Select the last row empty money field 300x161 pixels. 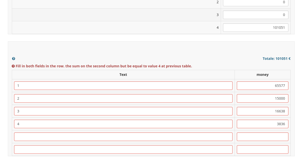coord(262,149)
